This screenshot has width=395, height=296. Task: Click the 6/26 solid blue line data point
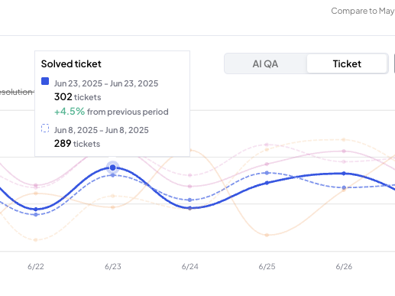click(x=344, y=174)
